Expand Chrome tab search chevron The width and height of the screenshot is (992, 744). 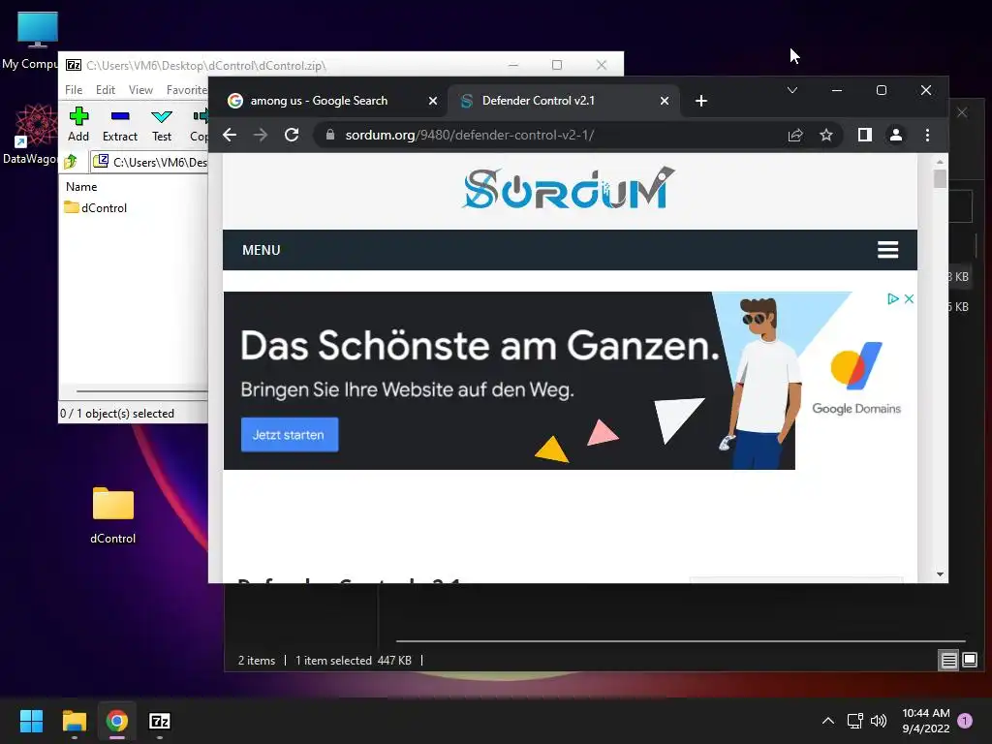pyautogui.click(x=792, y=90)
